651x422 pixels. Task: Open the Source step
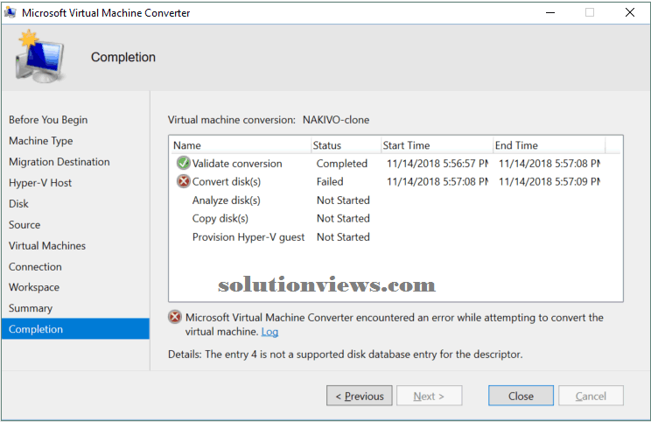[24, 225]
